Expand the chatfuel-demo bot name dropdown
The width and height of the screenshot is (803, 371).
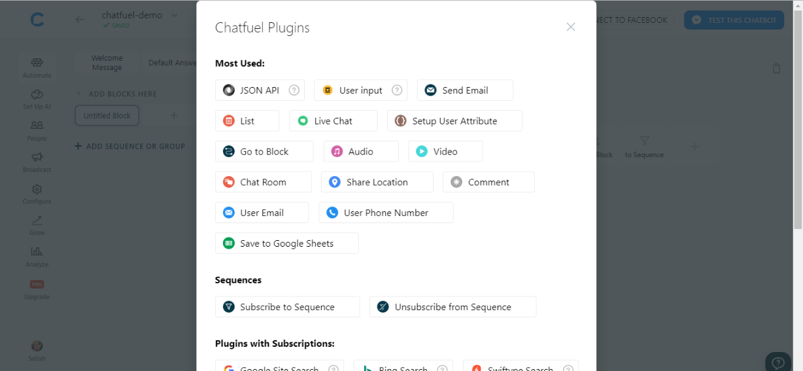tap(174, 15)
